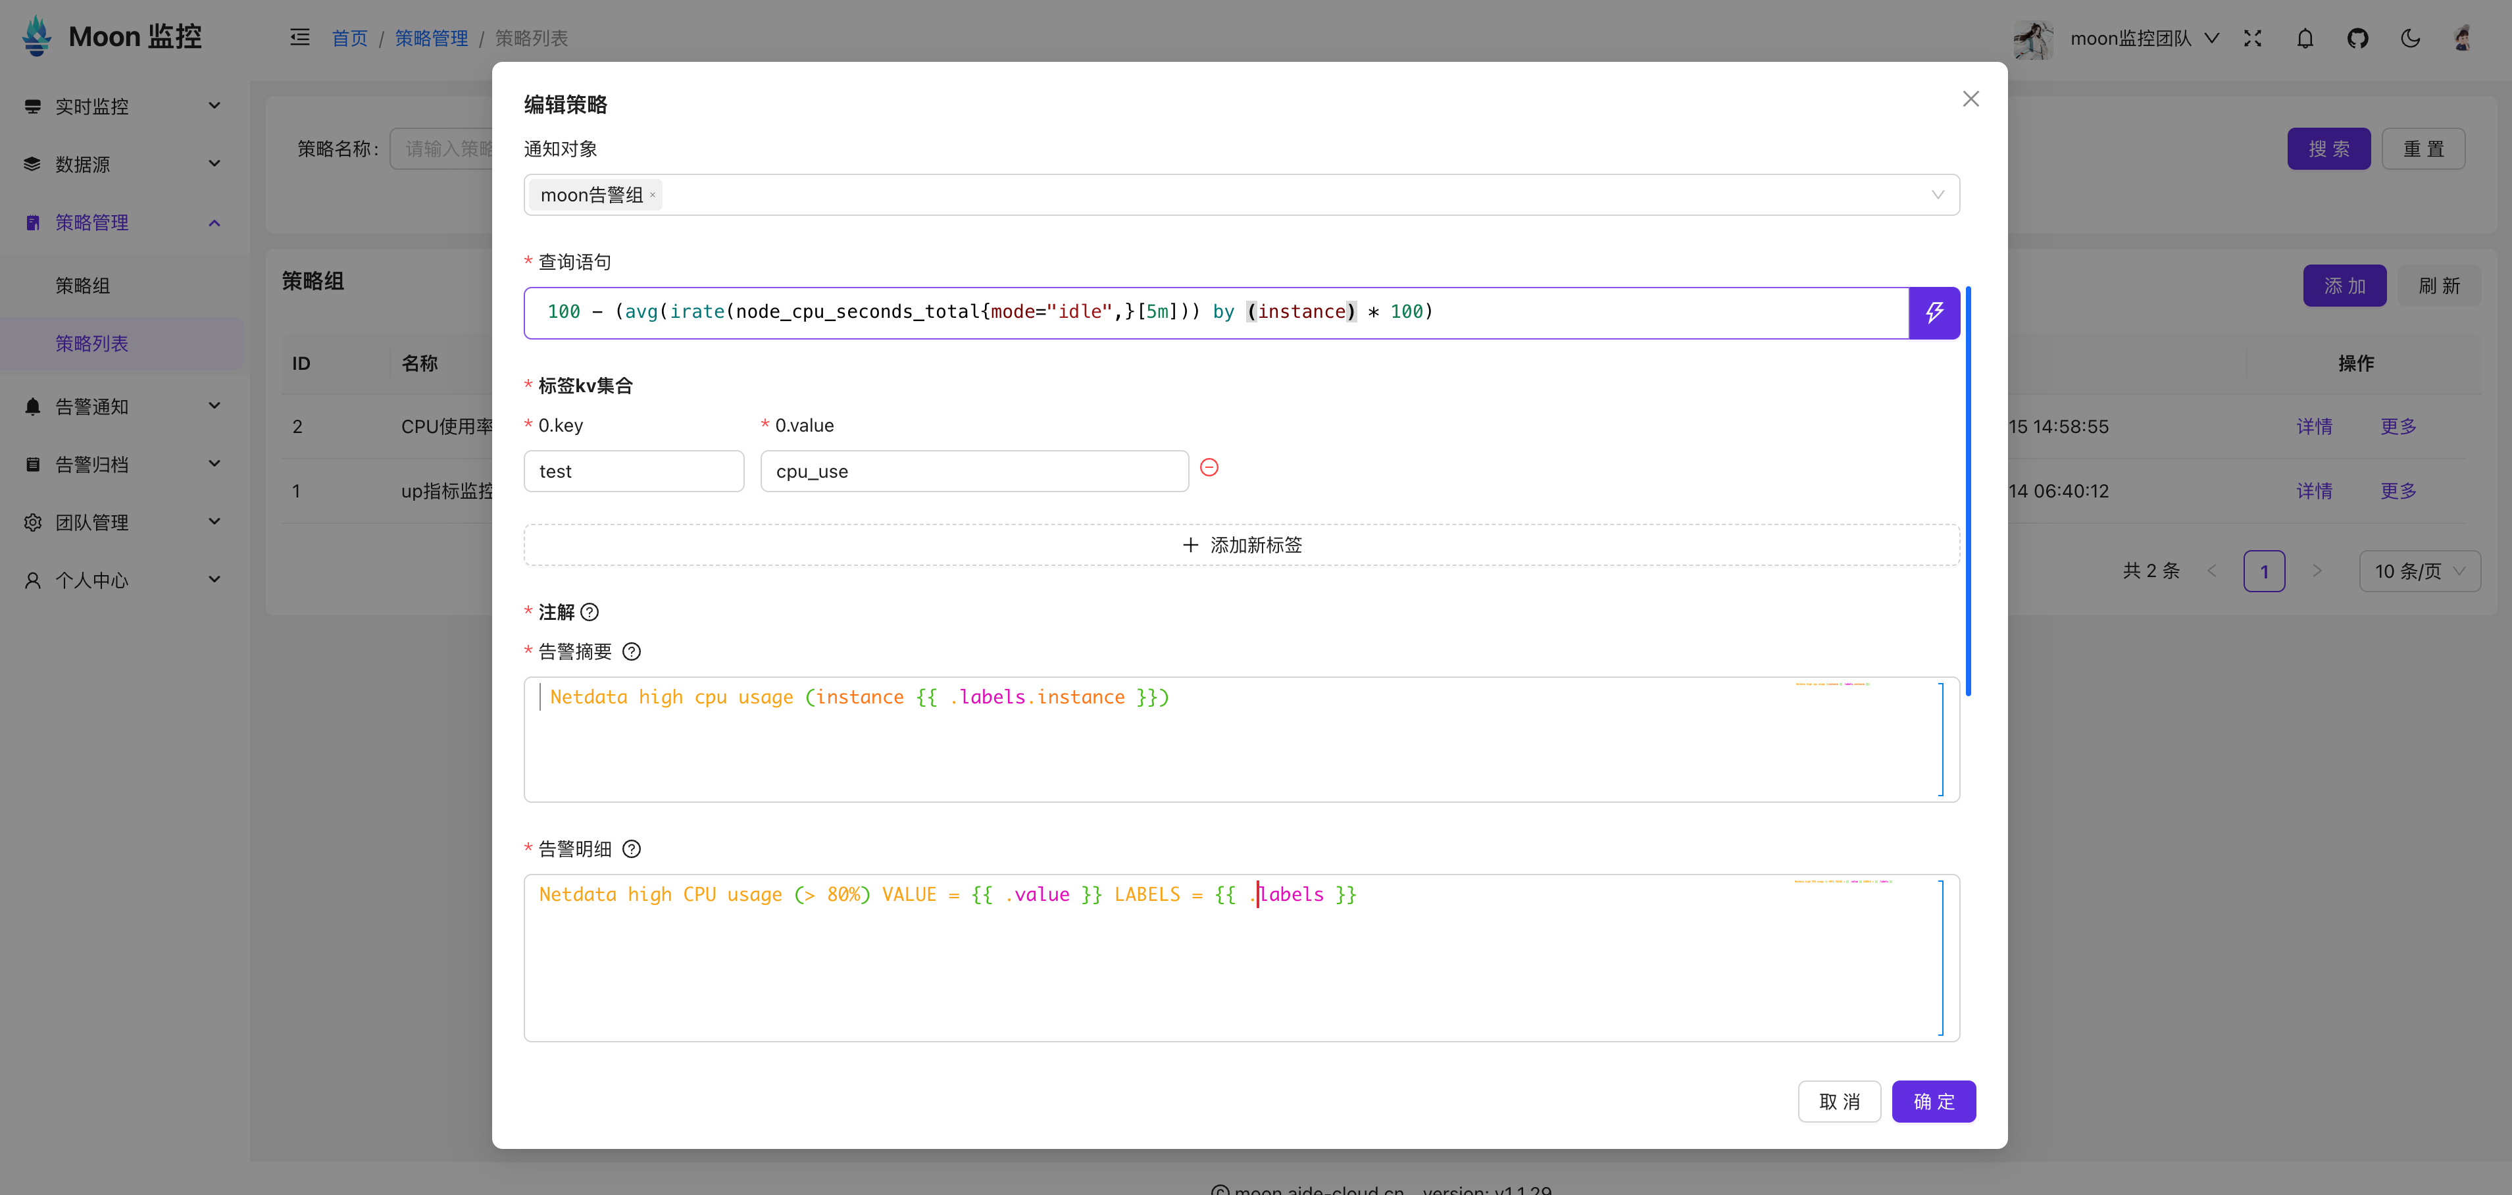The height and width of the screenshot is (1195, 2512).
Task: Click the 添加 button
Action: click(2344, 286)
